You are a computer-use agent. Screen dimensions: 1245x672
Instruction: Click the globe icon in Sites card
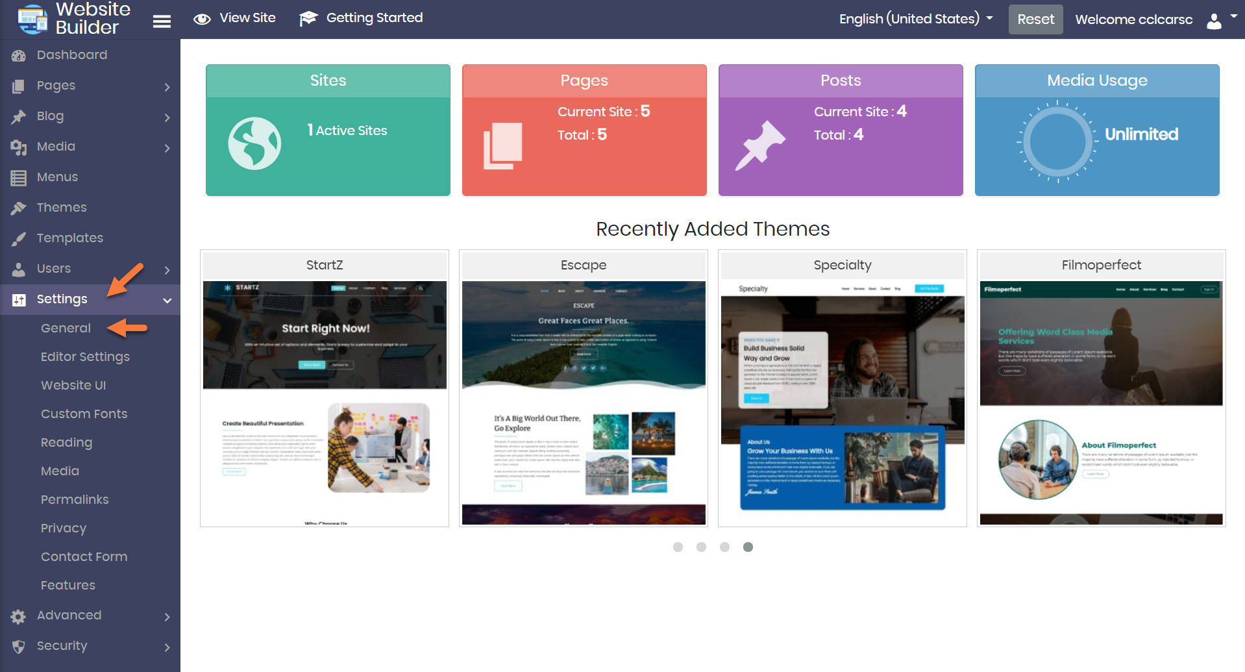coord(254,143)
